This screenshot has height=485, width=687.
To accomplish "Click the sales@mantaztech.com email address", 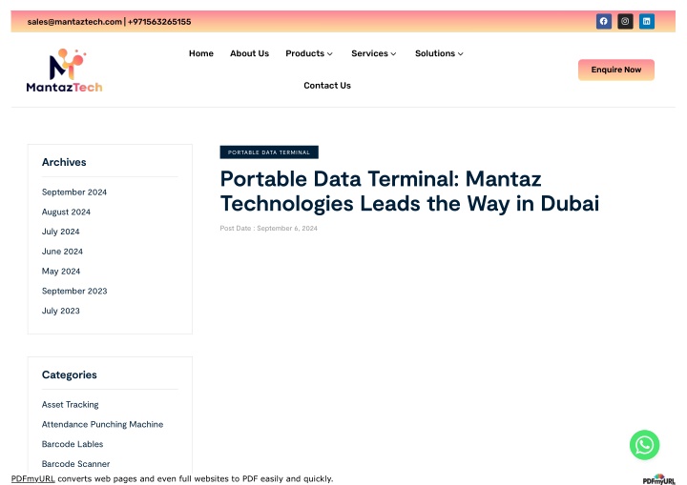I will pyautogui.click(x=74, y=21).
